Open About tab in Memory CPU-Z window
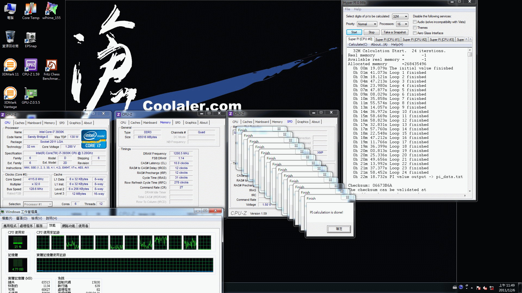The height and width of the screenshot is (293, 522). pos(204,123)
